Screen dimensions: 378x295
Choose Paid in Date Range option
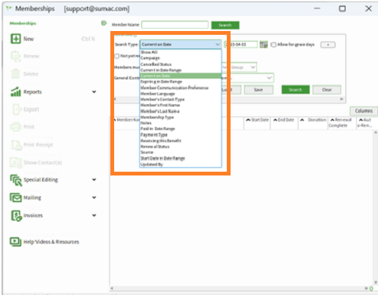[x=181, y=129]
